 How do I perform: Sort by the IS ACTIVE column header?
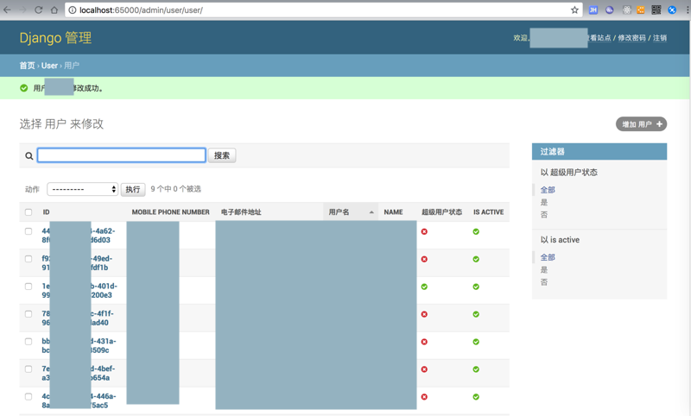488,212
